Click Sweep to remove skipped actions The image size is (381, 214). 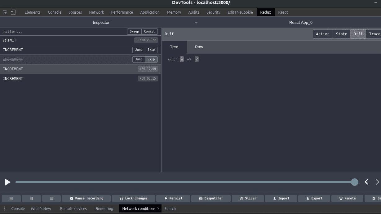134,31
